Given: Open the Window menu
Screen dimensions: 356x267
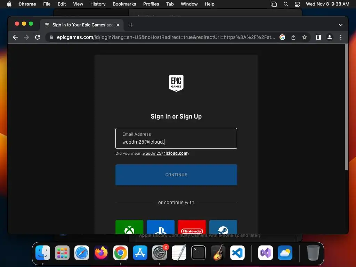Looking at the screenshot, I should coord(189,4).
